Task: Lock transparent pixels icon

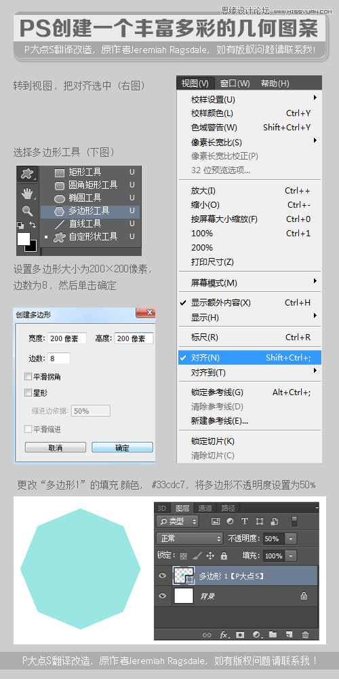Action: [x=184, y=555]
